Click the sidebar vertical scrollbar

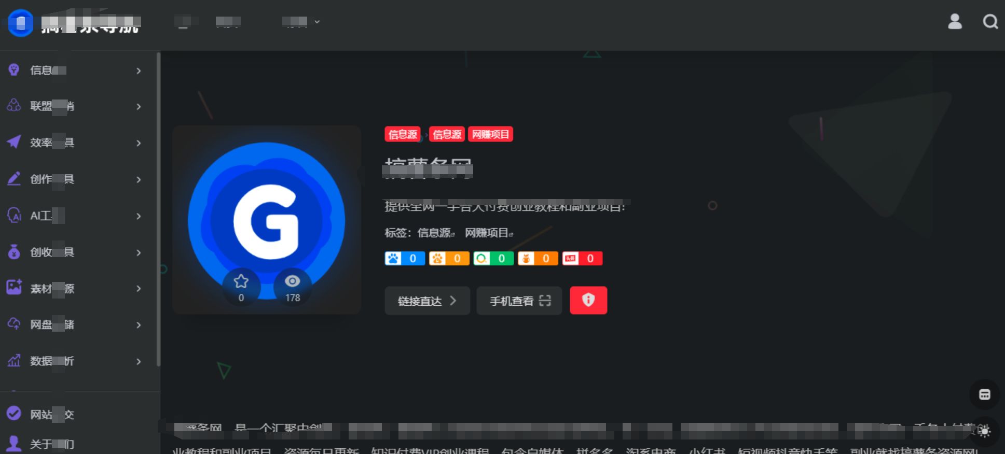click(x=158, y=210)
